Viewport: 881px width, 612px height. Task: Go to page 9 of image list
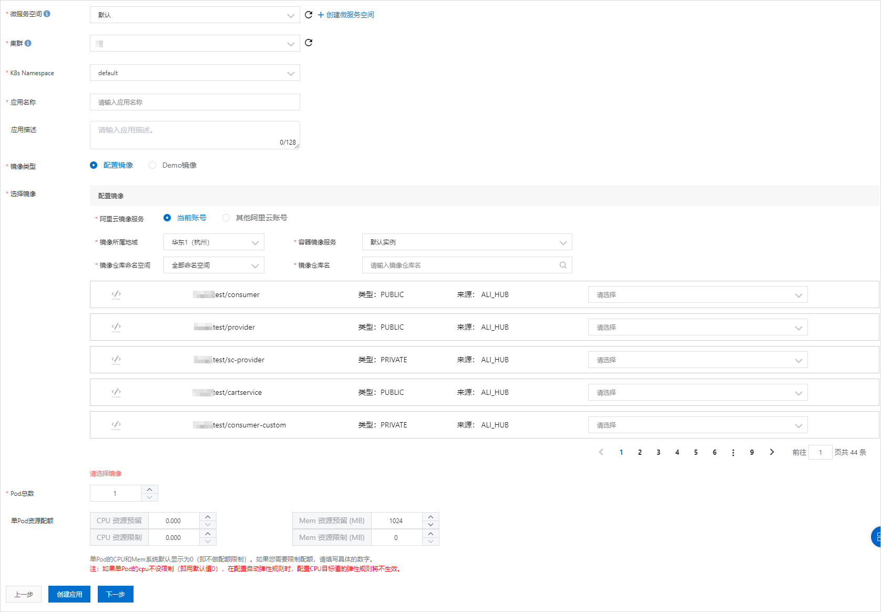tap(752, 452)
